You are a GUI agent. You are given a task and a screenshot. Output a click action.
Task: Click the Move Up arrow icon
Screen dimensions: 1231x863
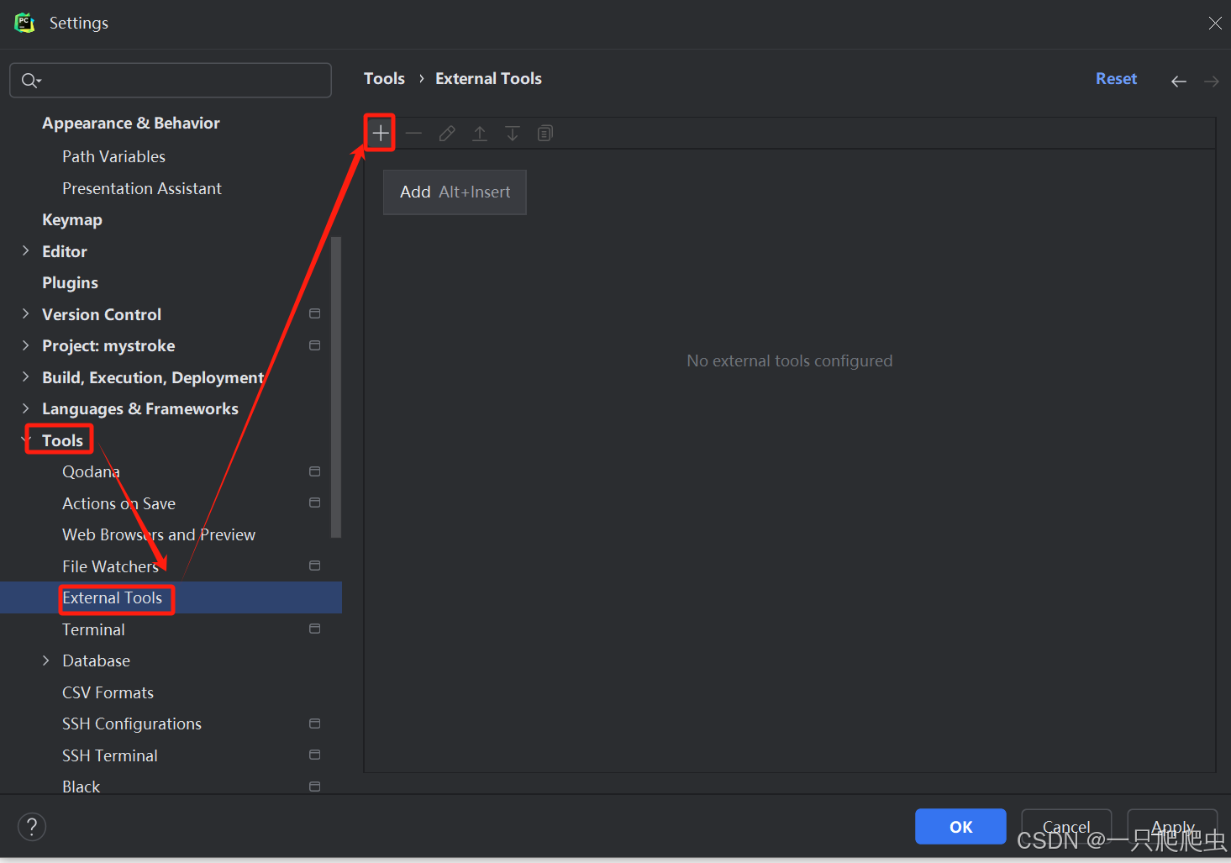coord(480,133)
